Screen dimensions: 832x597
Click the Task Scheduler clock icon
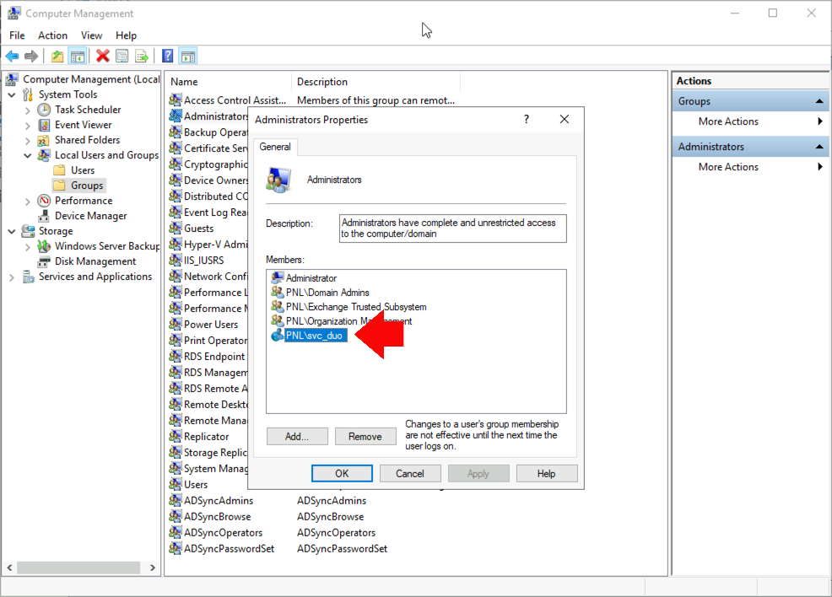pos(44,110)
